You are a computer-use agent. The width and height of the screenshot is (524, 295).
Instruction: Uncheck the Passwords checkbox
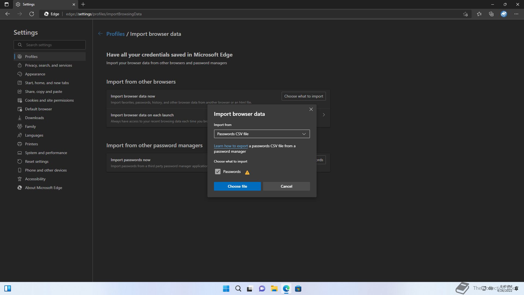point(218,172)
